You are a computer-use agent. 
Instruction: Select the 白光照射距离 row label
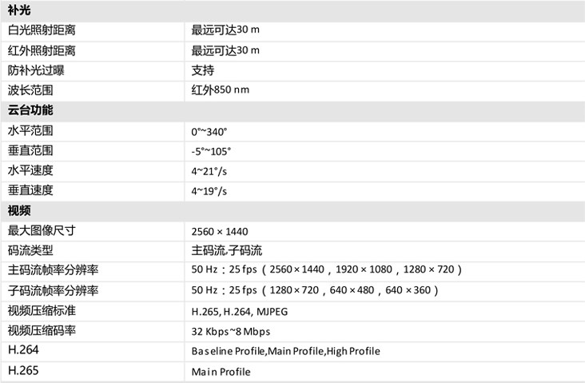point(42,30)
